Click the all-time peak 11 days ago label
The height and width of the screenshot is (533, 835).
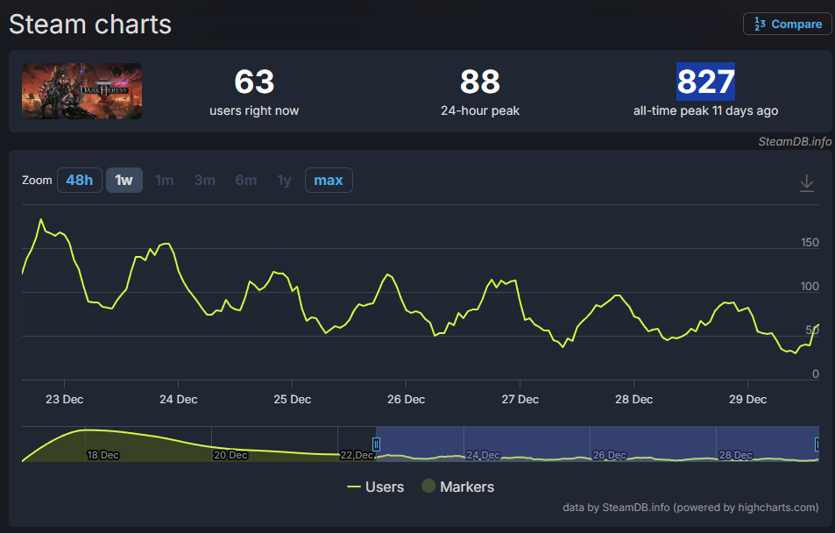point(705,110)
